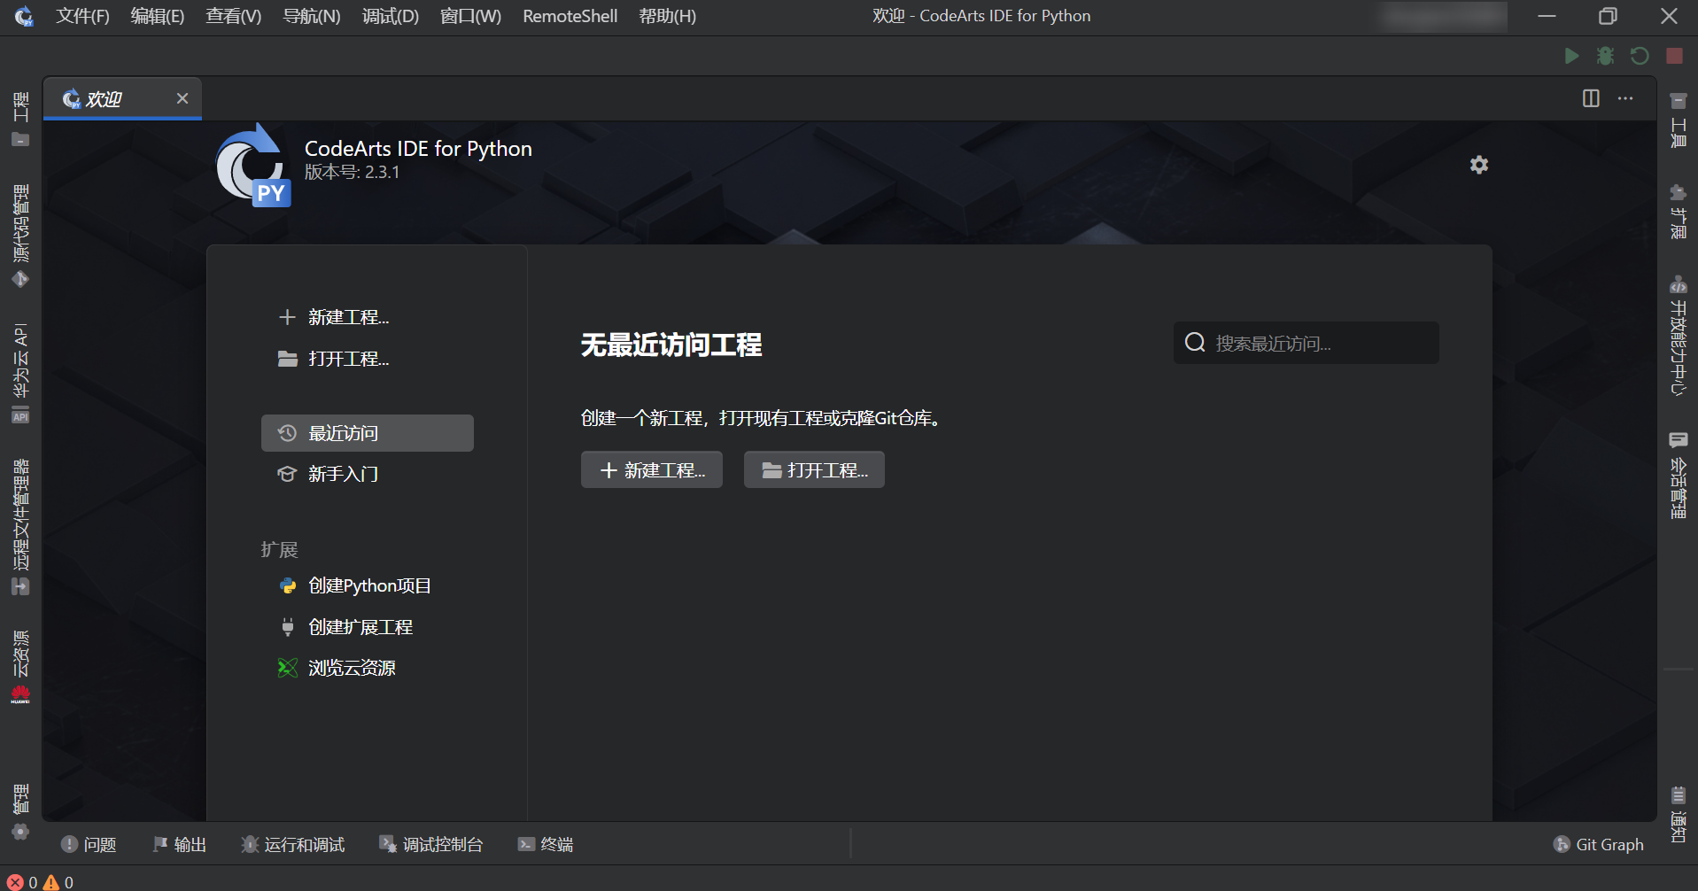
Task: Open the editor more actions menu
Action: 1625,98
